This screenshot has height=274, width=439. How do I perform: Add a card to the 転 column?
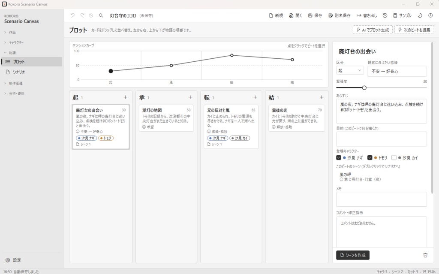pyautogui.click(x=255, y=97)
